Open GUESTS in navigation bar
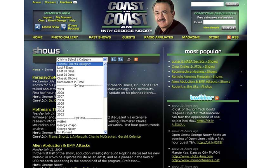This screenshot has width=271, height=168. [129, 37]
